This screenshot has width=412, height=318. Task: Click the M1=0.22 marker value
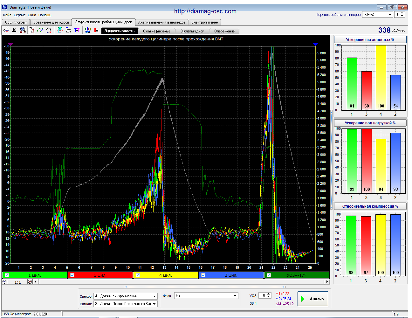click(x=282, y=294)
